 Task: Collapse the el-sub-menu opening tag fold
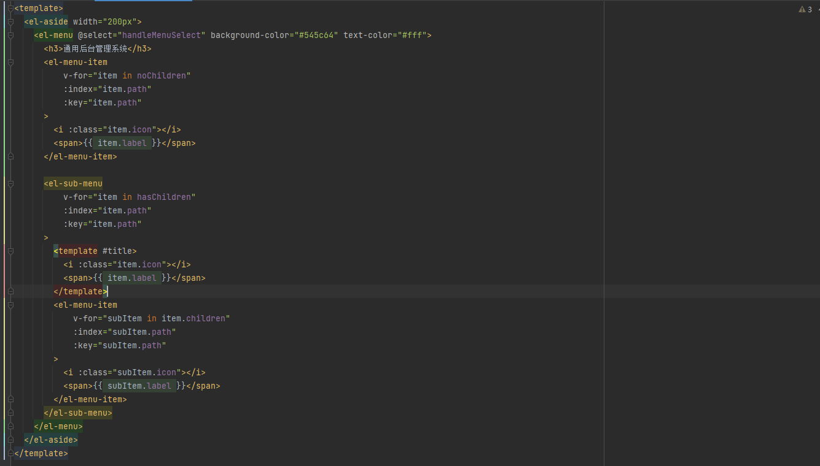click(10, 184)
